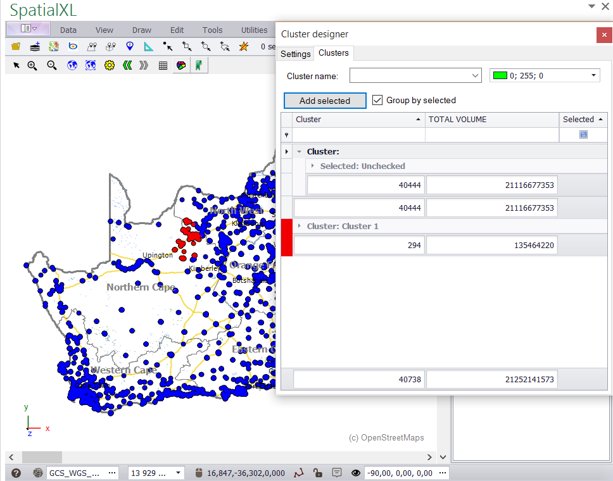Open the Cluster name dropdown
613x481 pixels.
click(476, 76)
